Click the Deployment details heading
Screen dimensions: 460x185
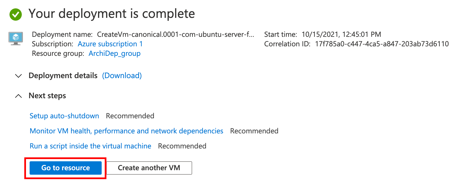click(x=63, y=76)
